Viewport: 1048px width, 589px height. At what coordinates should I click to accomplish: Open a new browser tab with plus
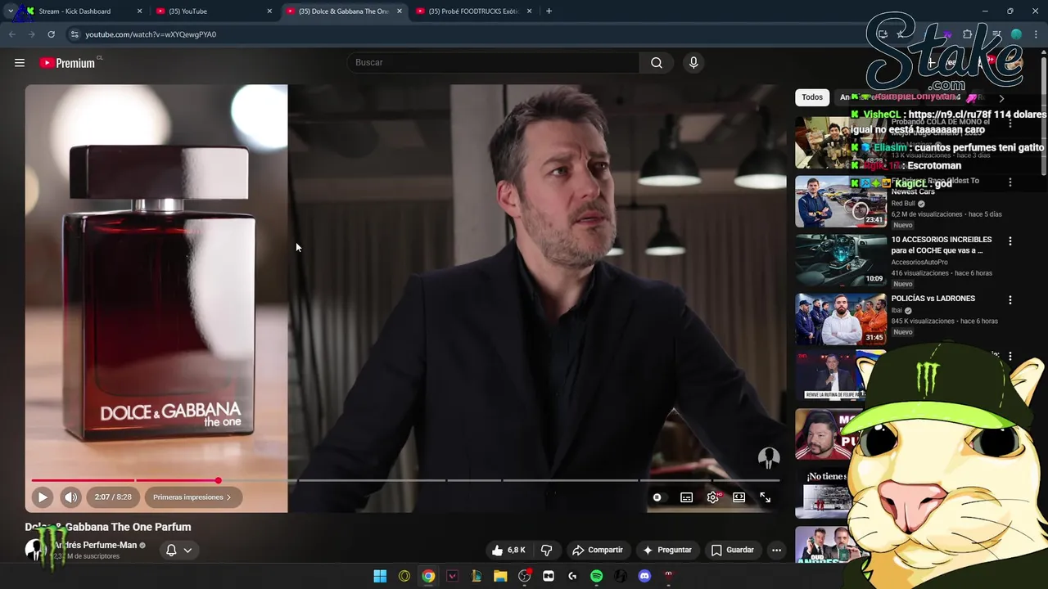pyautogui.click(x=549, y=11)
